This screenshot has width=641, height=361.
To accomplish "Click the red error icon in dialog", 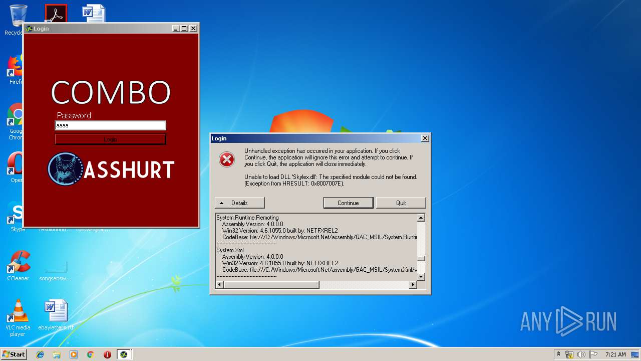I will (x=227, y=159).
